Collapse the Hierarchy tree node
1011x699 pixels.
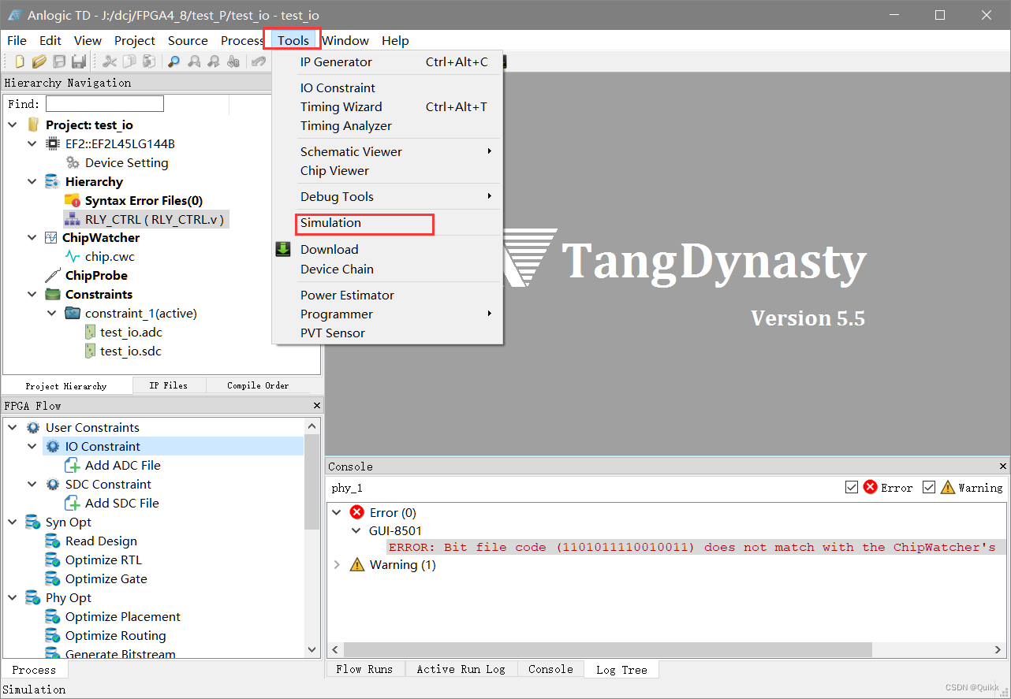pos(32,181)
